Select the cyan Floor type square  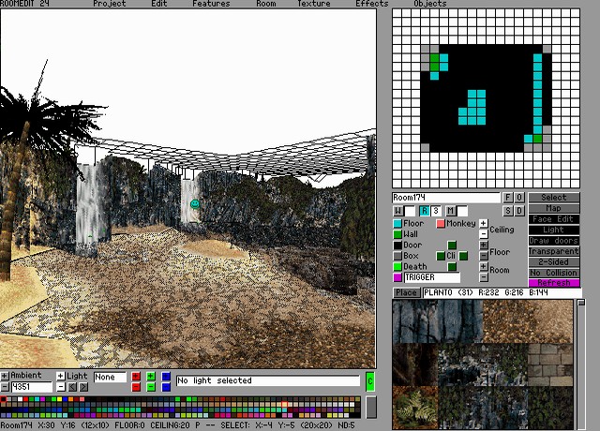click(x=397, y=224)
